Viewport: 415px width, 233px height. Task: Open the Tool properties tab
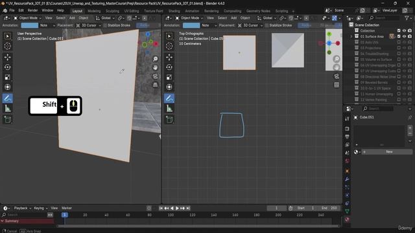click(x=347, y=119)
